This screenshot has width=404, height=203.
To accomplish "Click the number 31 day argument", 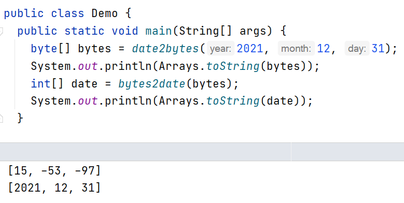I will click(x=378, y=49).
